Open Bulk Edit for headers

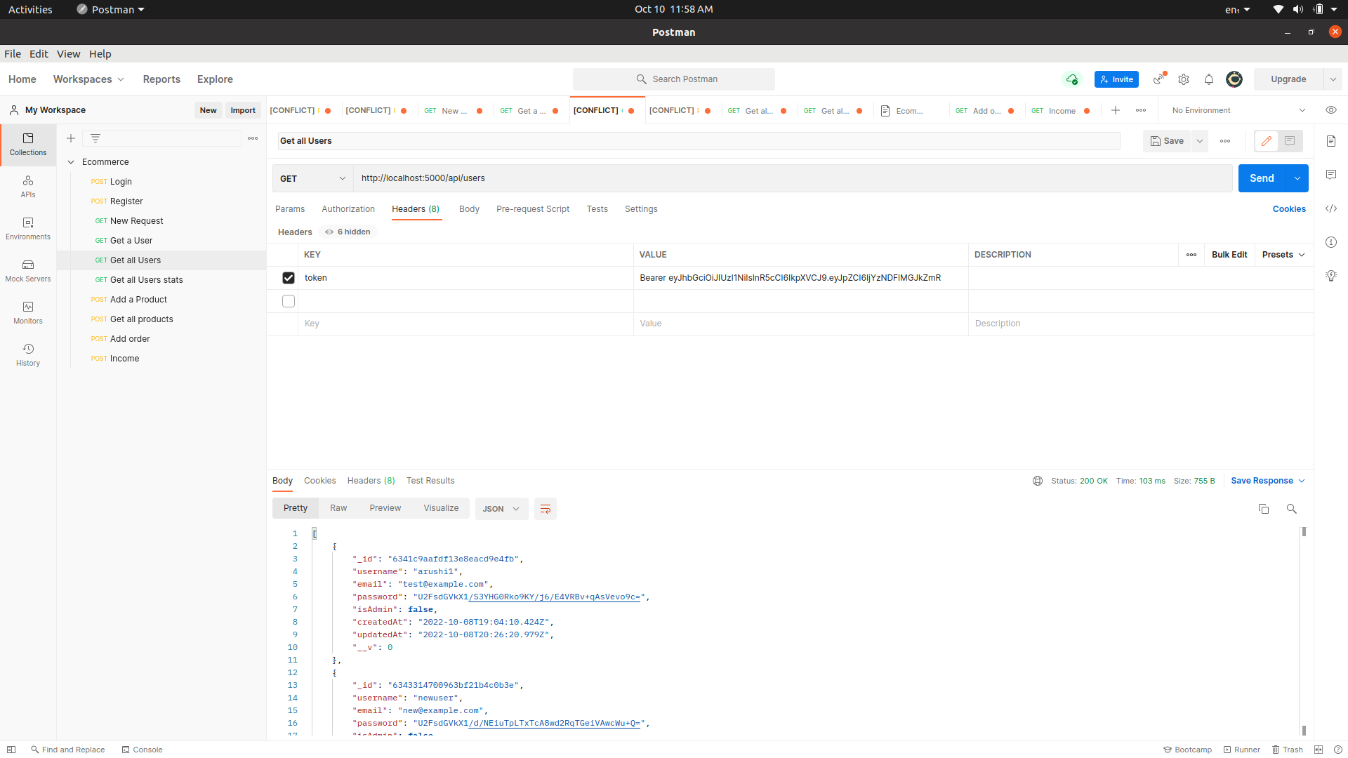(1229, 255)
